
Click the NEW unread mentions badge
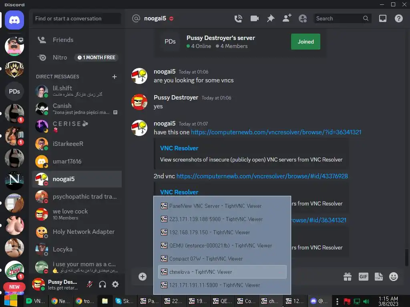[14, 287]
